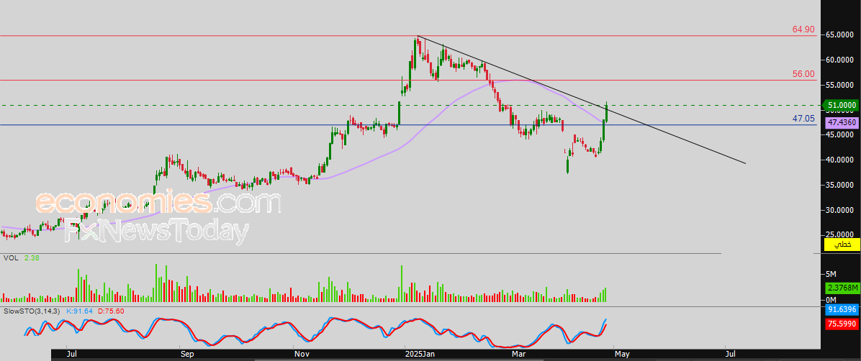Click the 55.0000 price axis tick
This screenshot has height=361, width=861.
[x=839, y=85]
